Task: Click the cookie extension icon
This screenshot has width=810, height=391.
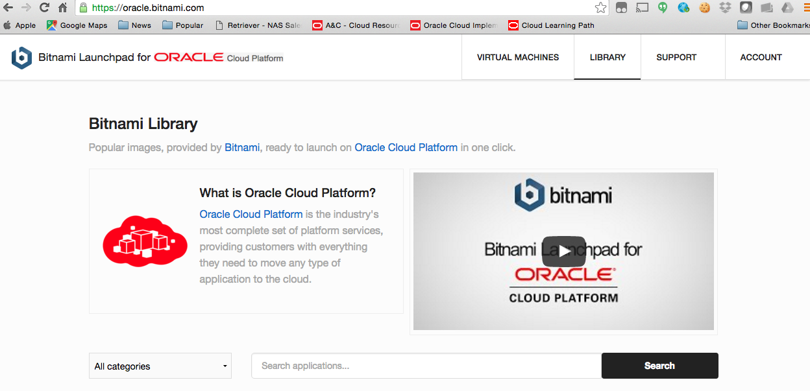Action: click(704, 8)
